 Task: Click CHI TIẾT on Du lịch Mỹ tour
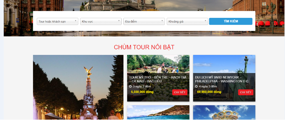[246, 92]
